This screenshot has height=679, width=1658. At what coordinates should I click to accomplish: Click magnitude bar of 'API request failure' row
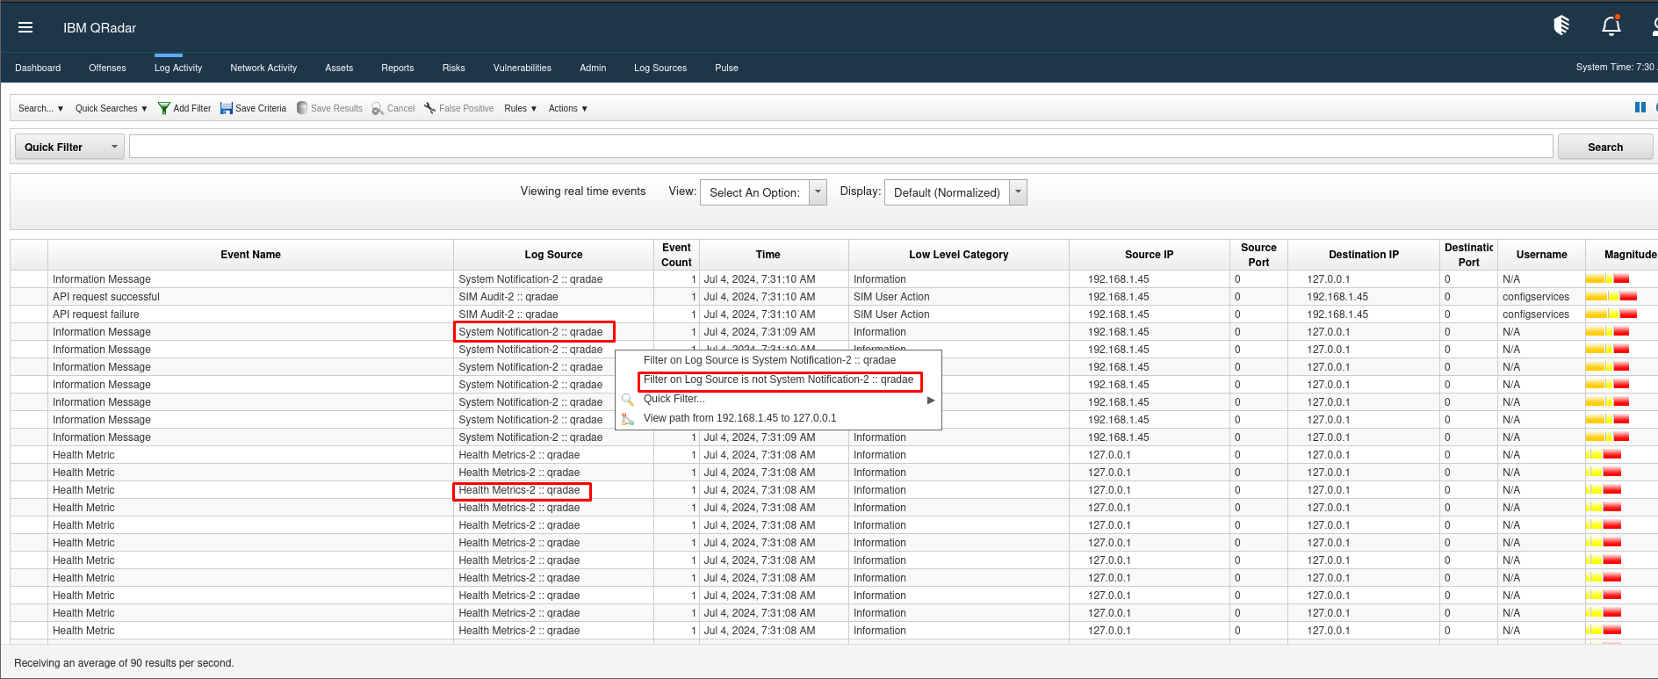coord(1611,314)
